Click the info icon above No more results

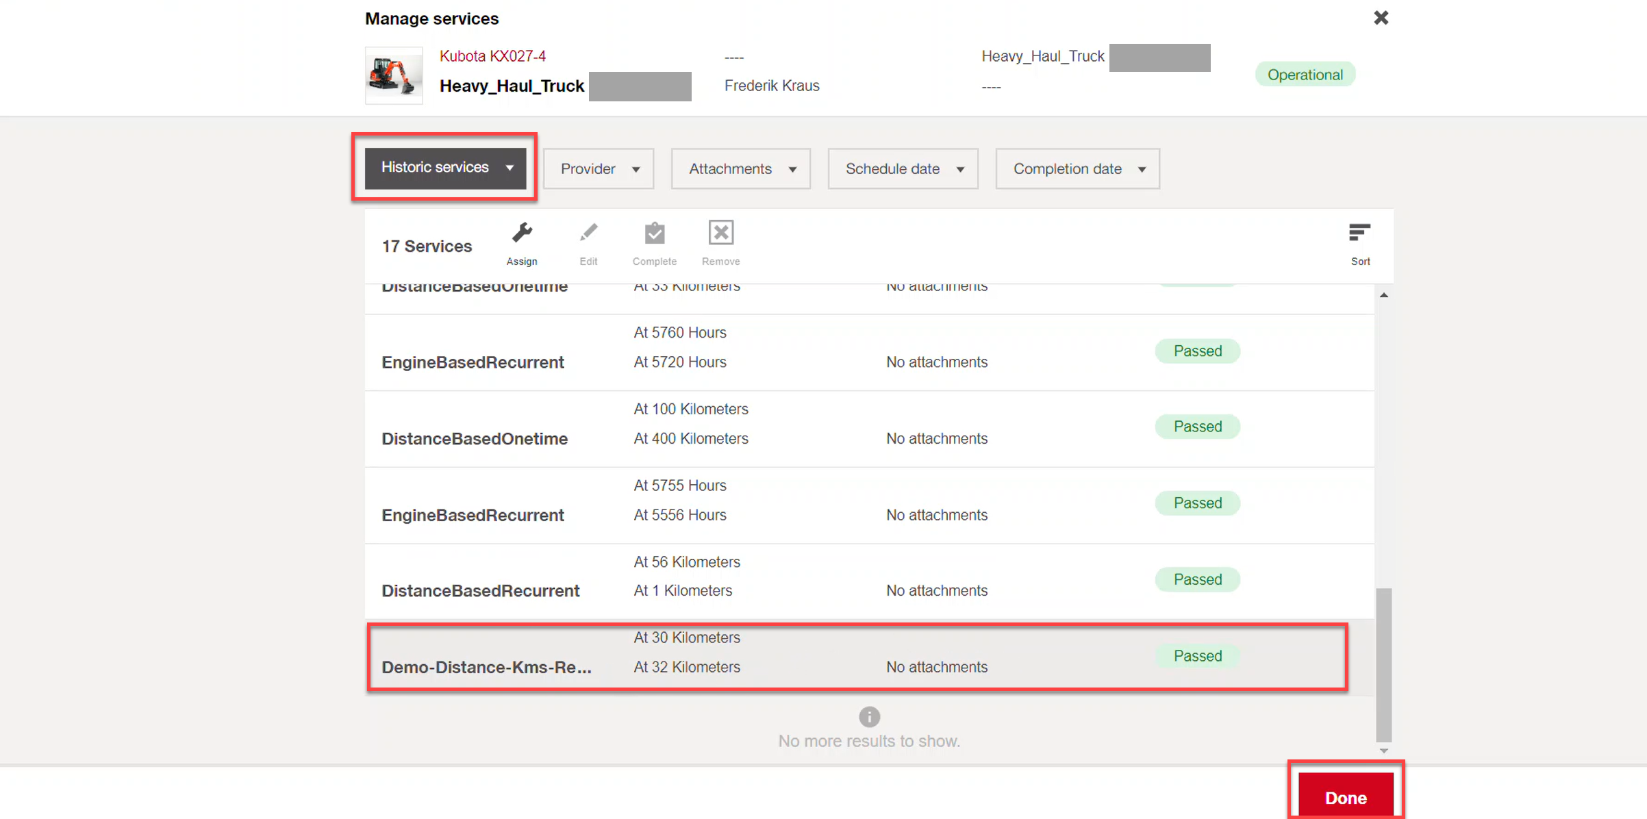click(x=869, y=716)
